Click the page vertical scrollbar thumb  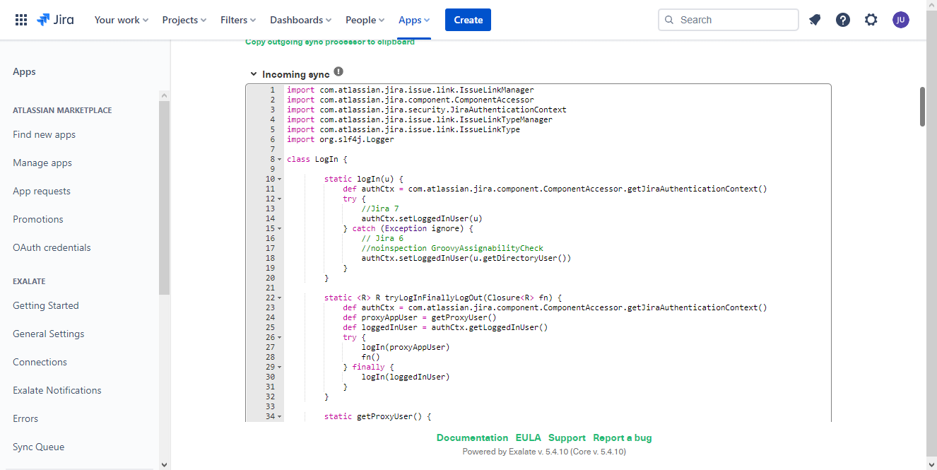coord(922,107)
